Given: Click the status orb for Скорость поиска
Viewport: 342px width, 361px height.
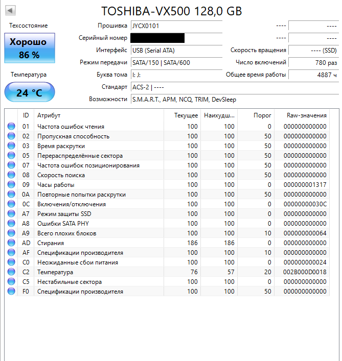Looking at the screenshot, I should (x=11, y=175).
